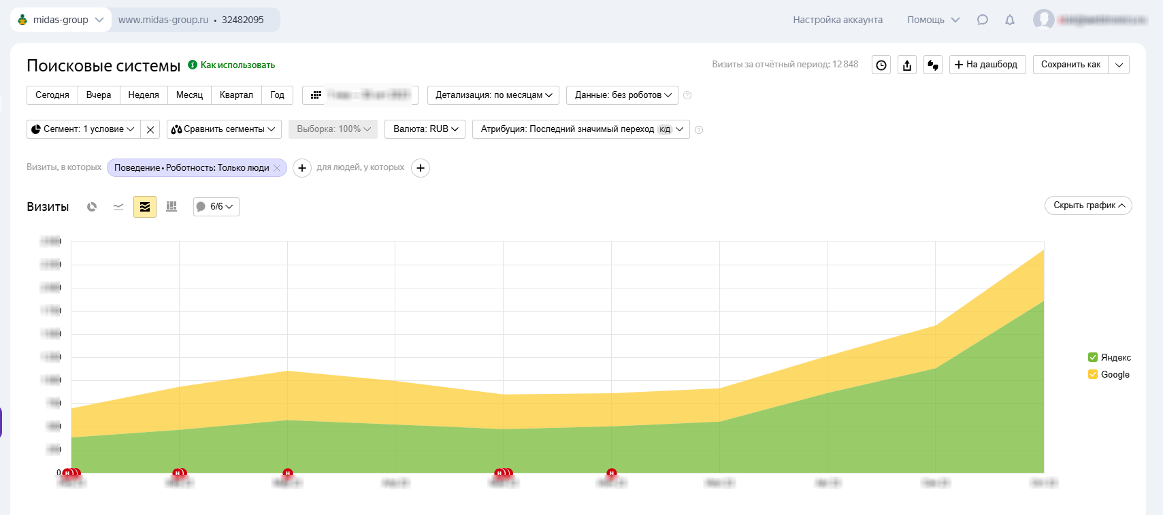Open the 'Как использовать' help link
Screen dimensions: 1163x515
click(237, 65)
